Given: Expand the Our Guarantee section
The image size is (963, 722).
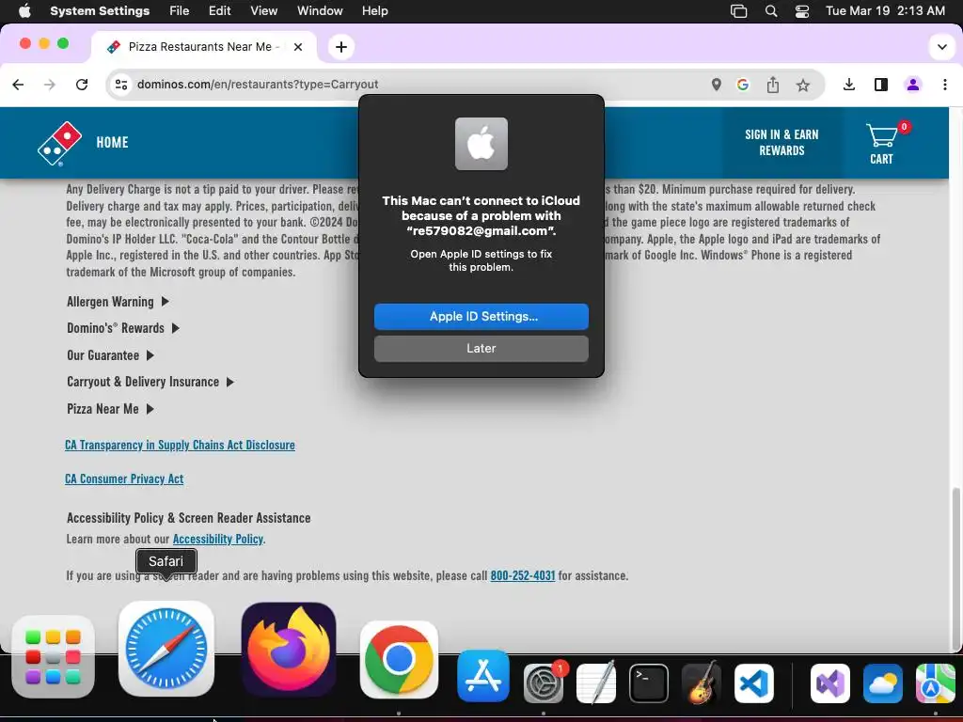Looking at the screenshot, I should pos(110,355).
